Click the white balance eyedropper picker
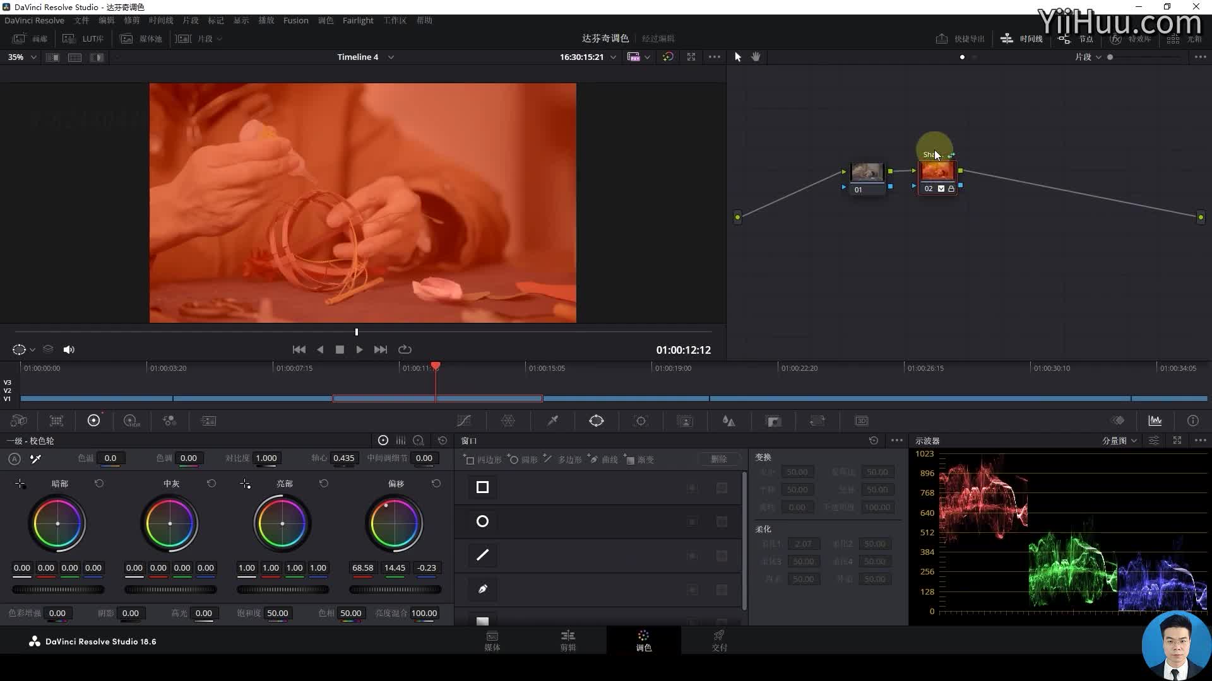This screenshot has height=681, width=1212. point(36,458)
